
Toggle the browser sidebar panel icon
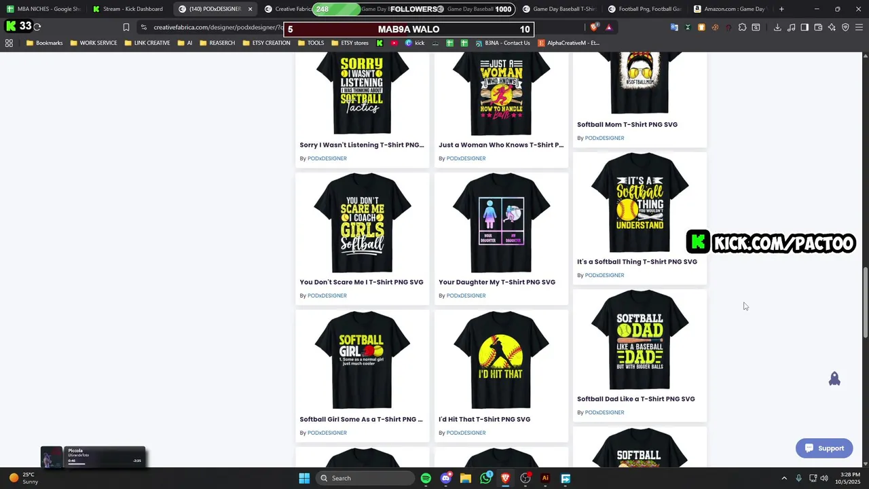point(805,27)
